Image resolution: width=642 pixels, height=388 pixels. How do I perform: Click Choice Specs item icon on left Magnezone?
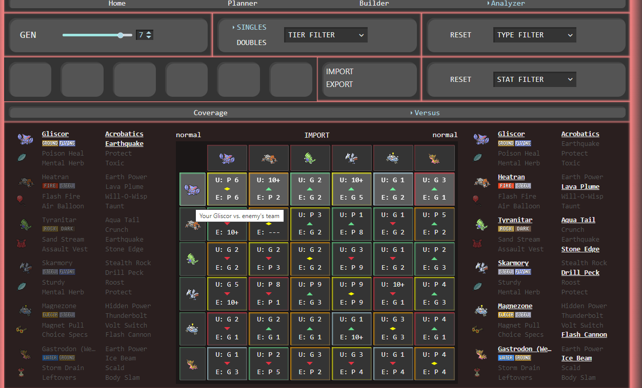21,330
